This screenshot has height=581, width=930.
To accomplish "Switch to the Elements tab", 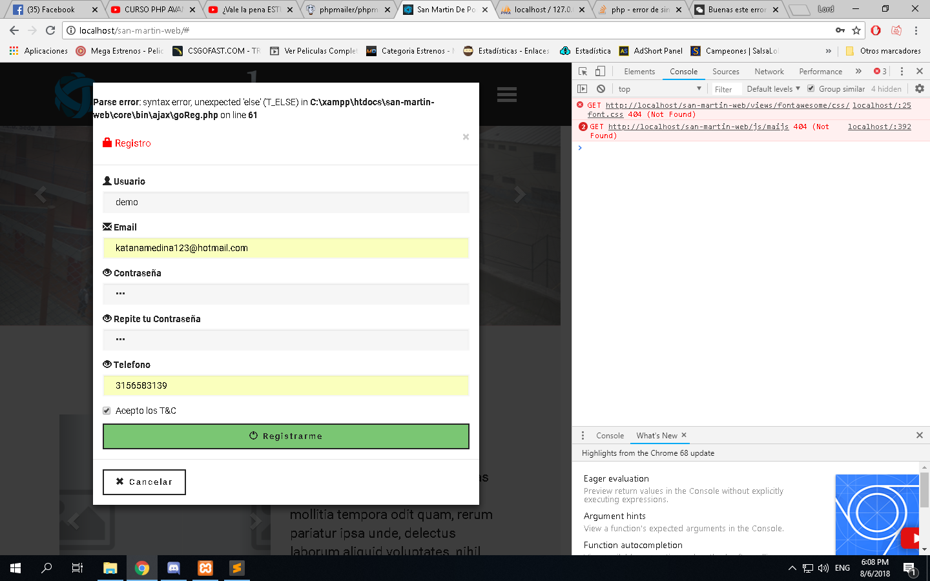I will (x=639, y=72).
